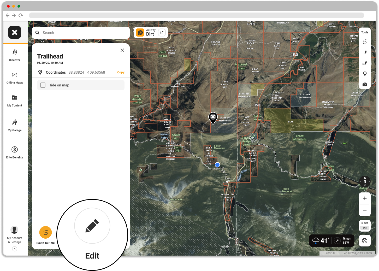Click the Coordinates label in the panel
The image size is (379, 271).
pos(56,72)
